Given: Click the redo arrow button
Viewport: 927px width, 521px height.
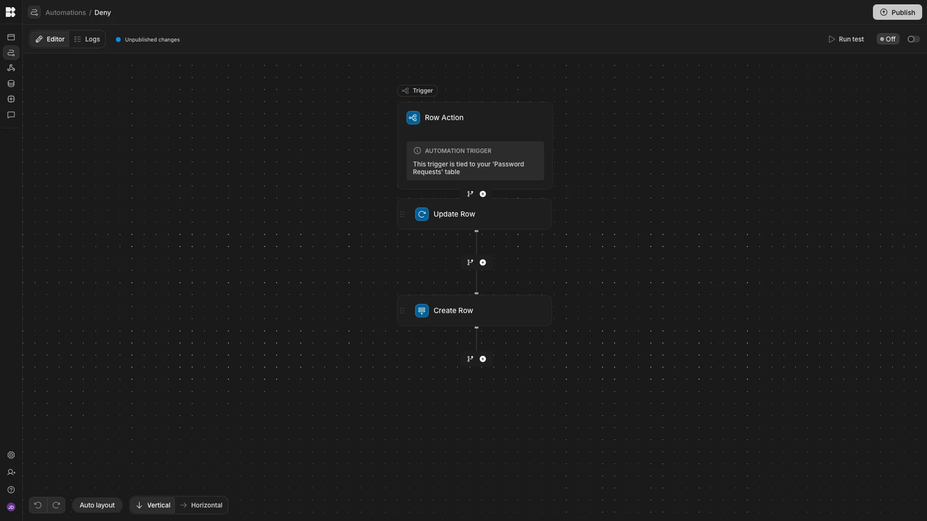Looking at the screenshot, I should [56, 505].
